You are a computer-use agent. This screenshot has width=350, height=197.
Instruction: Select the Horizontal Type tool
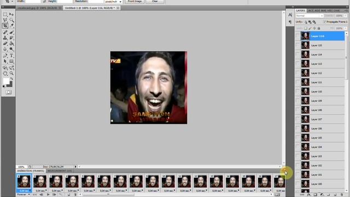point(11,55)
